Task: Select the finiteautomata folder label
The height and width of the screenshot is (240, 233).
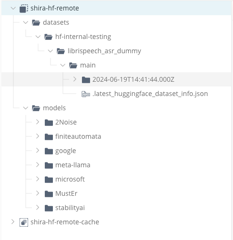Action: pos(78,136)
